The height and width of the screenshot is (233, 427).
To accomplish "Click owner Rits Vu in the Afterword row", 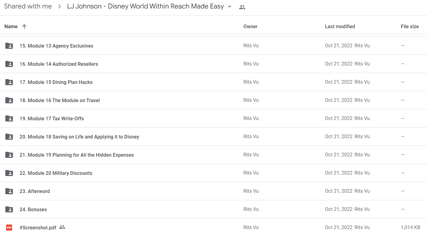I will pyautogui.click(x=251, y=191).
